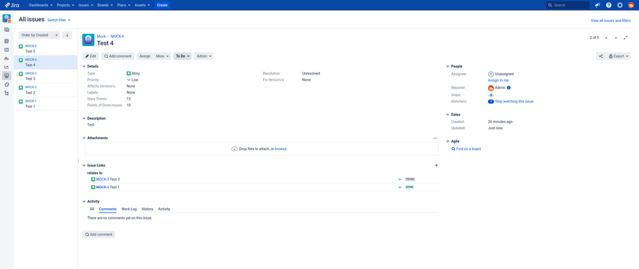Switch to the Work Log tab
Screen dimensions: 639x269
click(129, 209)
